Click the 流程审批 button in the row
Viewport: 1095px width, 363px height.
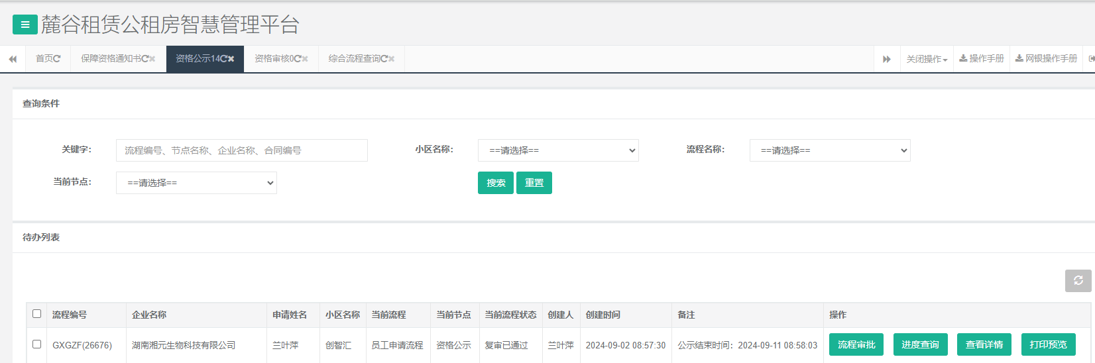point(856,344)
